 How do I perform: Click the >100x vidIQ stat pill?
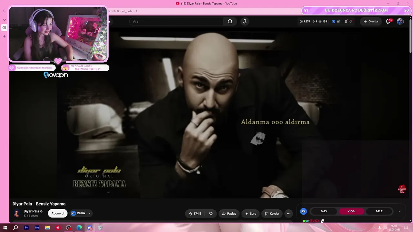click(351, 211)
